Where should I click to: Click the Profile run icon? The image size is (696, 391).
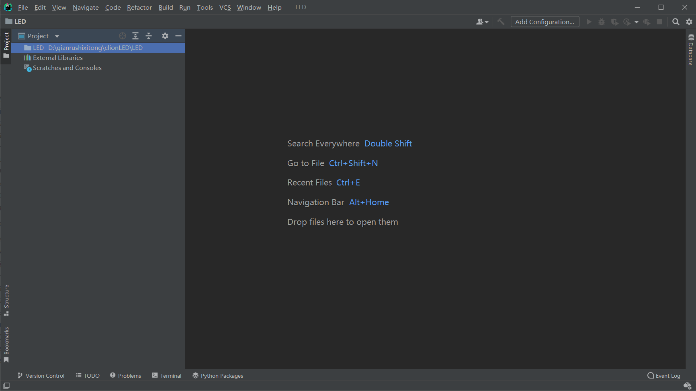click(x=627, y=22)
